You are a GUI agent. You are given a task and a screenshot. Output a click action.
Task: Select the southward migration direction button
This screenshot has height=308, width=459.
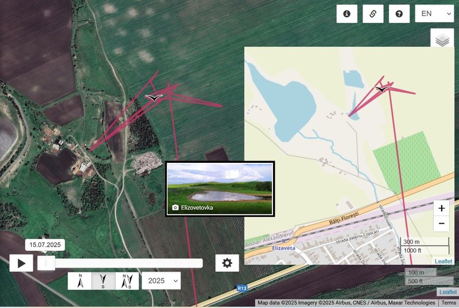pyautogui.click(x=103, y=281)
